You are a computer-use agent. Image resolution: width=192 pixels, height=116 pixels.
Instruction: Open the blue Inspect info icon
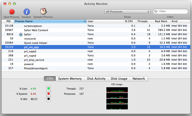pyautogui.click(x=27, y=12)
